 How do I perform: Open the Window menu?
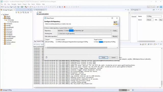(x=38, y=4)
